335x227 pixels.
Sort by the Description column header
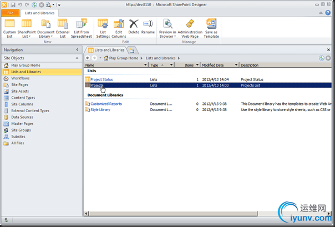[286, 65]
